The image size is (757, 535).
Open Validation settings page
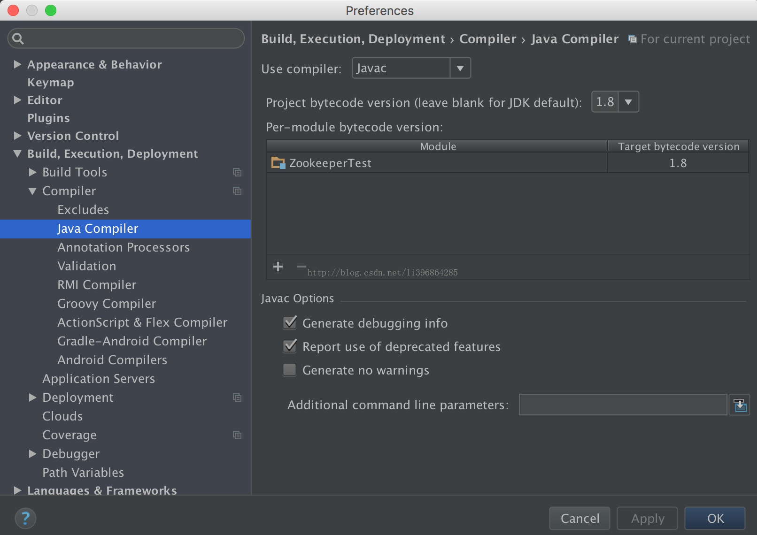[87, 266]
